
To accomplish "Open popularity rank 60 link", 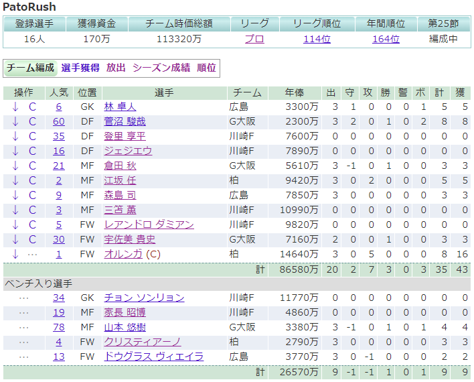I will 59,122.
